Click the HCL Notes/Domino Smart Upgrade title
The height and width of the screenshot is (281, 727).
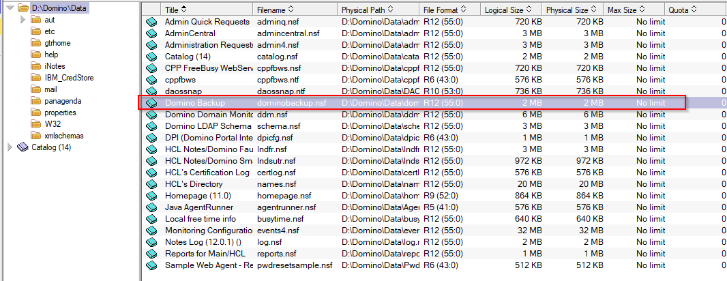tap(209, 161)
